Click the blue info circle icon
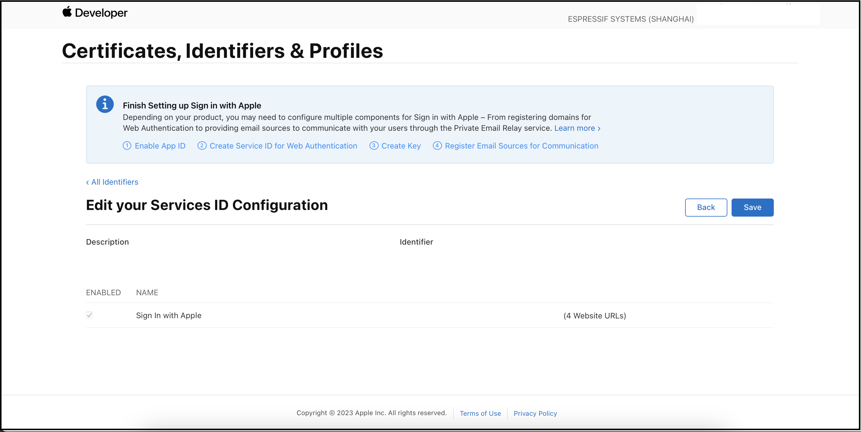 [105, 105]
